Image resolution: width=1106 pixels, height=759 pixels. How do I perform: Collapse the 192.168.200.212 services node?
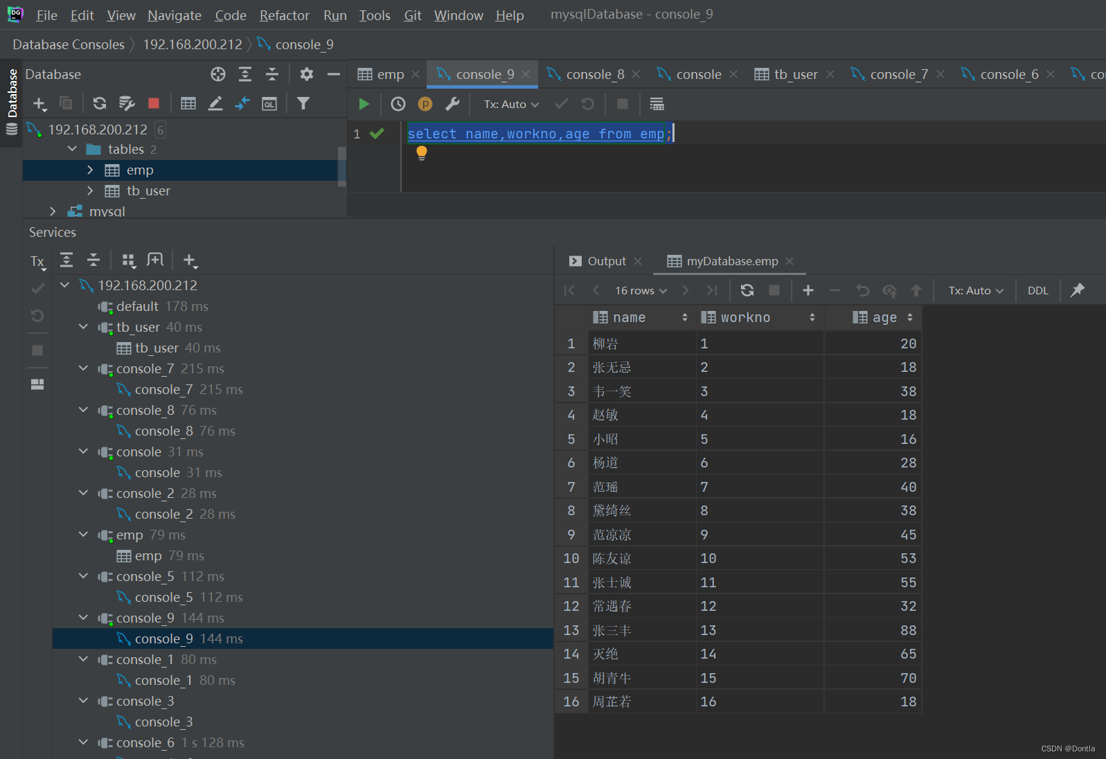64,285
